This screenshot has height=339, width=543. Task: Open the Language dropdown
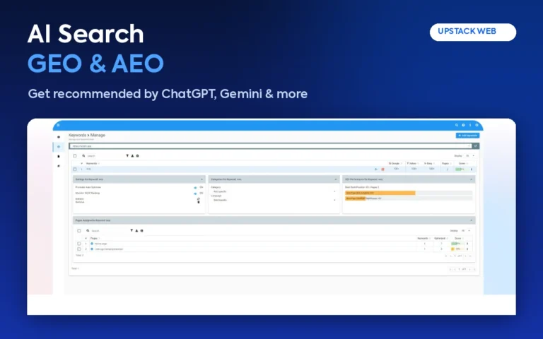tap(274, 200)
